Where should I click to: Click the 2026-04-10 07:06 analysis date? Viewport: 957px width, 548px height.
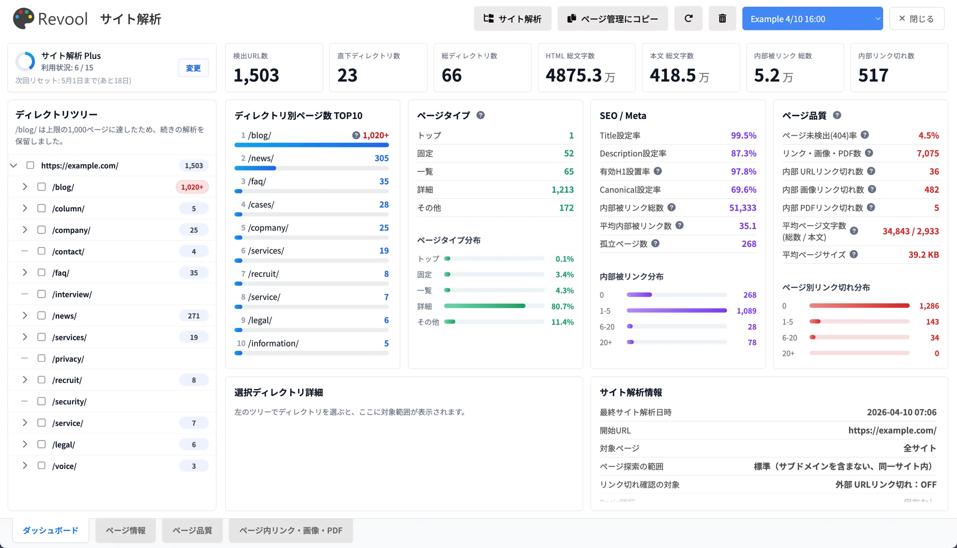(x=902, y=412)
